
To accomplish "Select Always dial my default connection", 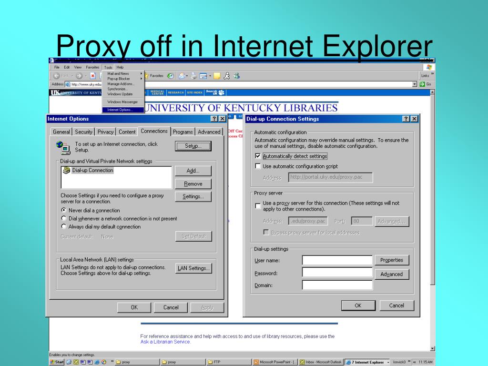I will (x=64, y=226).
